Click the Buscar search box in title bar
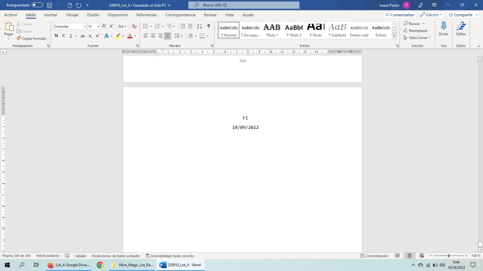 pyautogui.click(x=244, y=5)
